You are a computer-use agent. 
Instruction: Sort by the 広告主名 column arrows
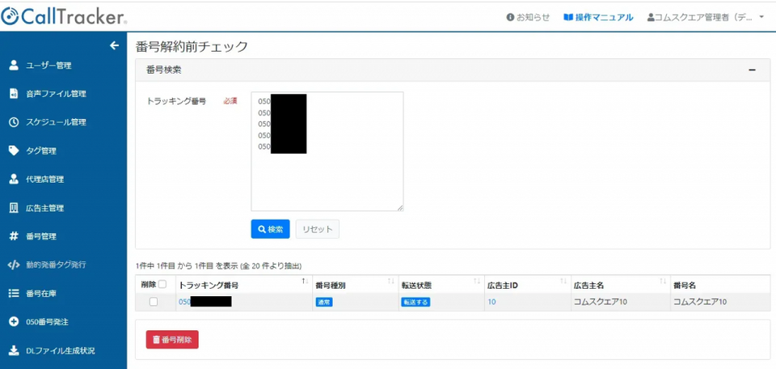coord(663,281)
